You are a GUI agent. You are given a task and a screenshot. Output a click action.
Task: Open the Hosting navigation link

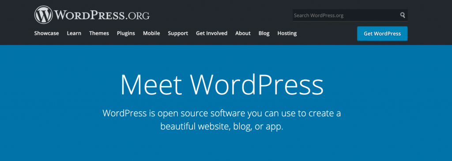tap(287, 34)
